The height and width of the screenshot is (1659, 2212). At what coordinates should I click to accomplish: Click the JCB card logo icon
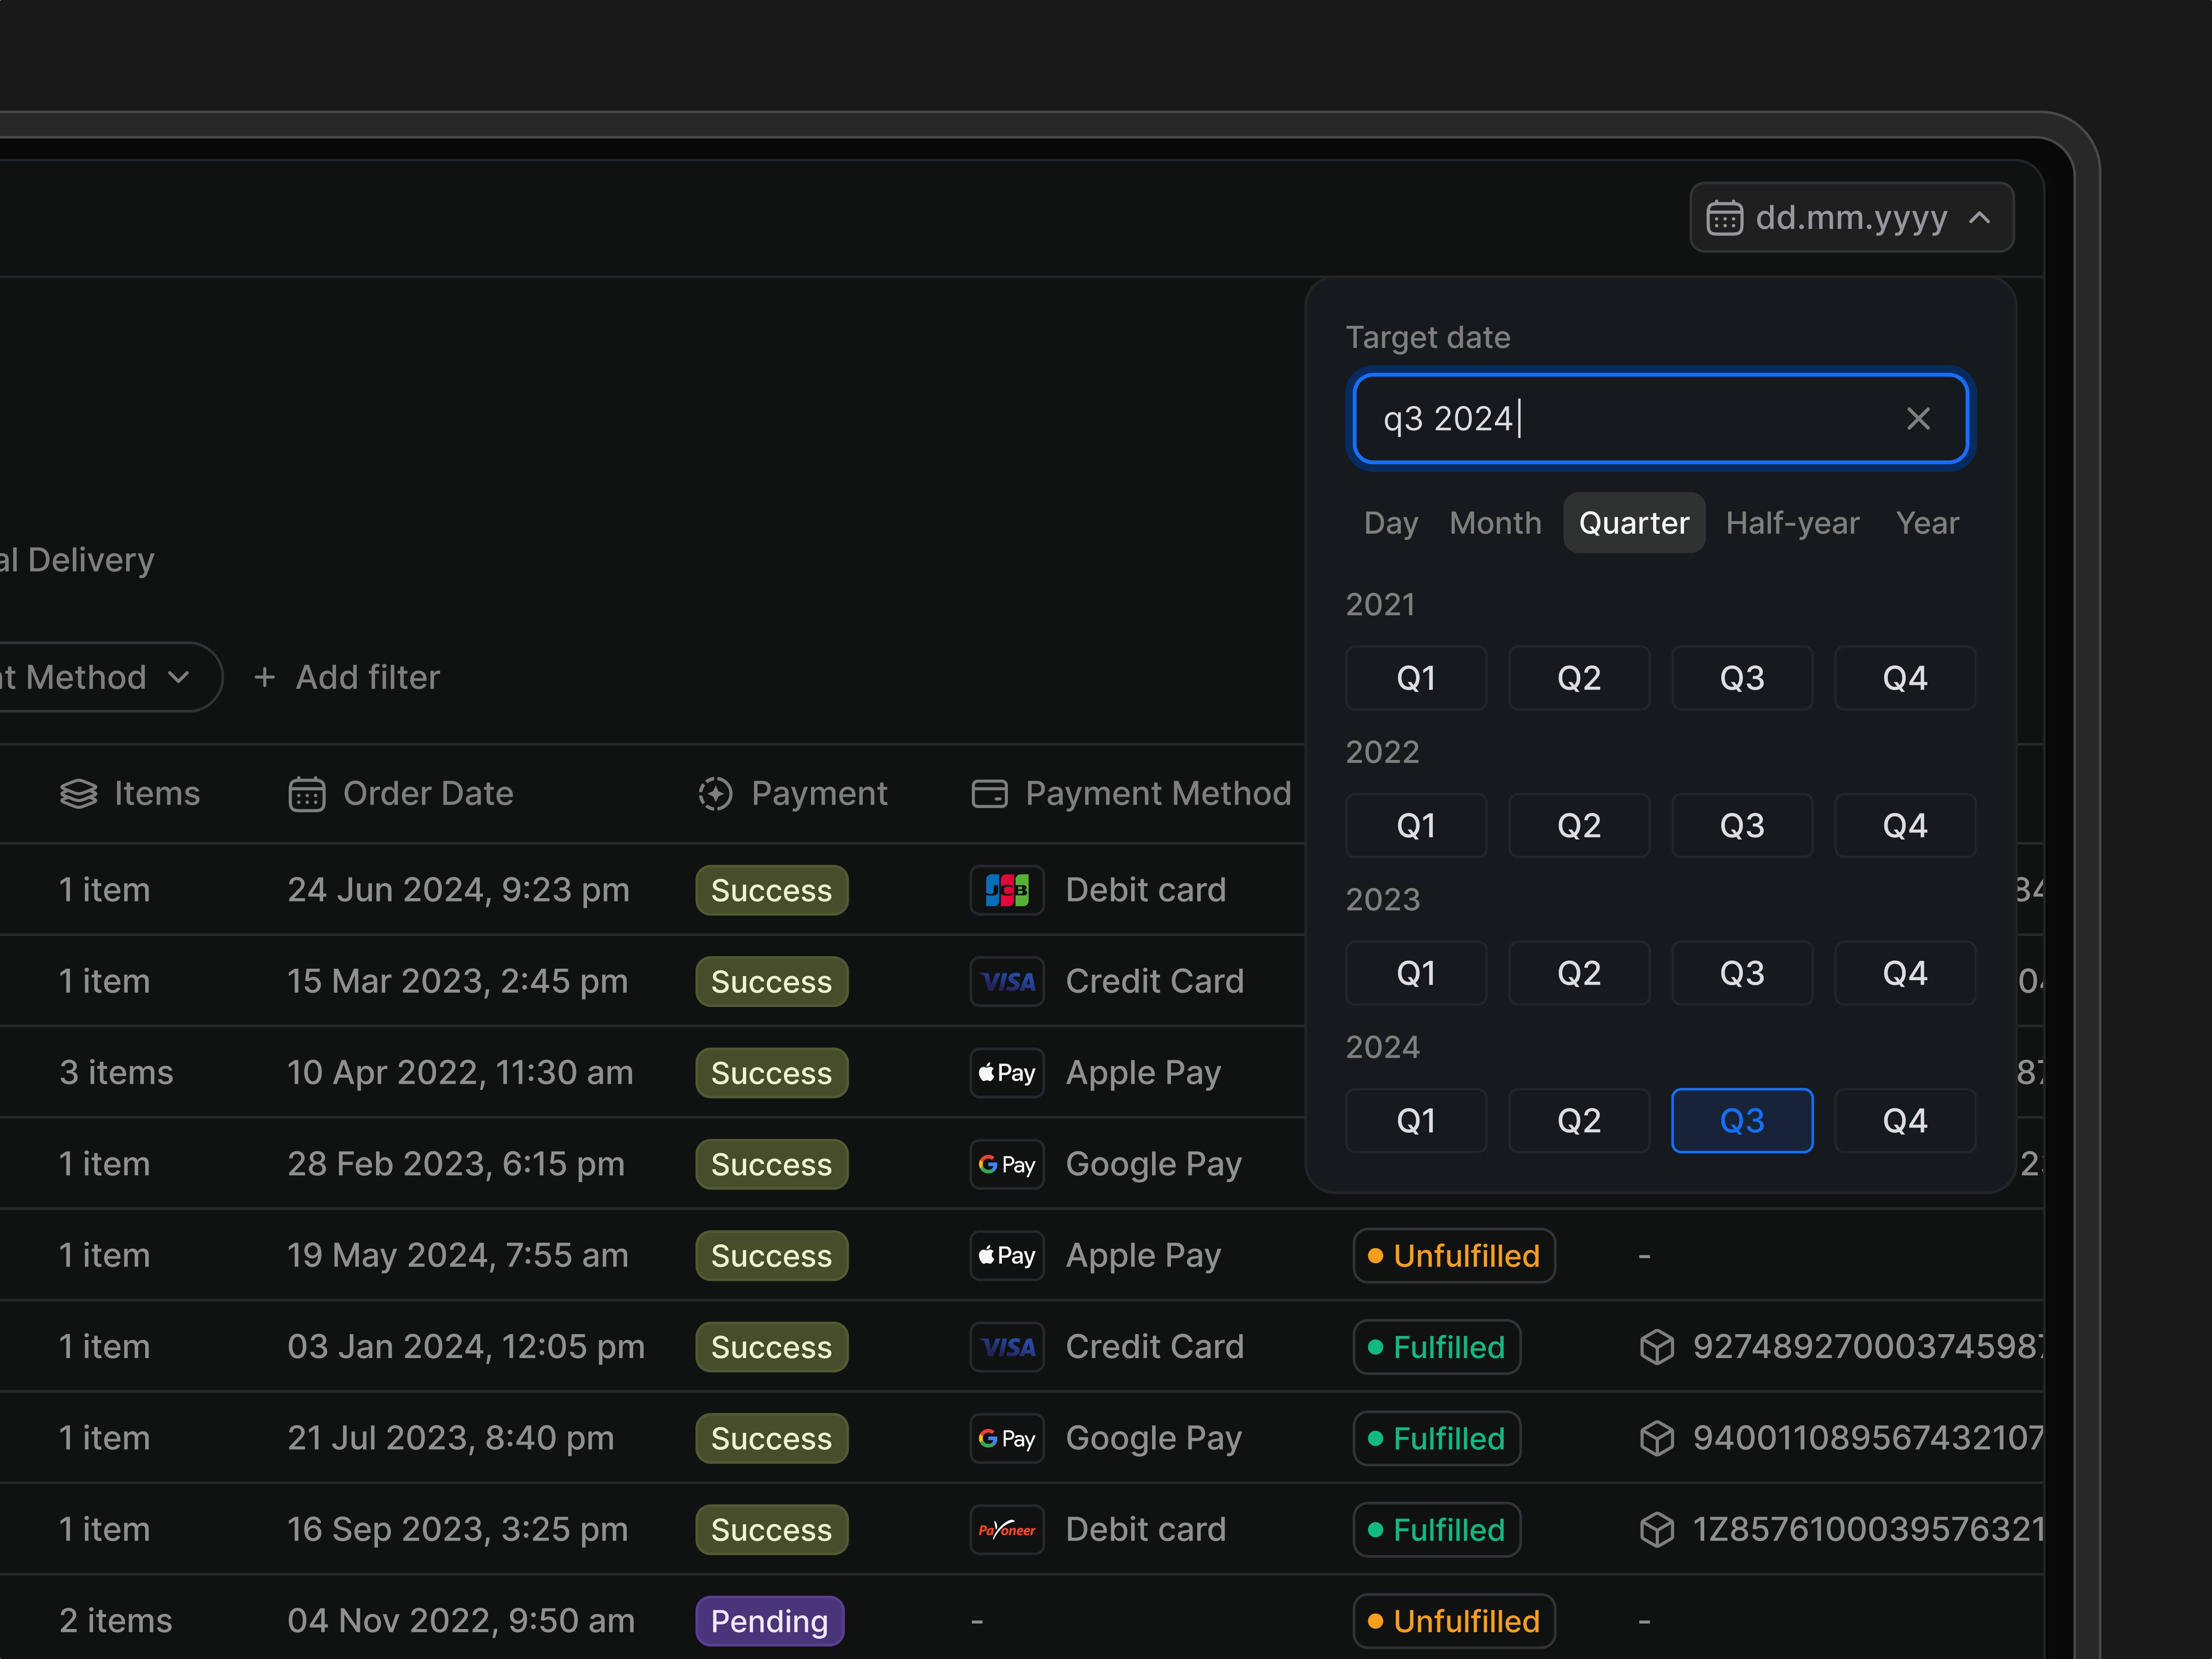tap(1006, 890)
